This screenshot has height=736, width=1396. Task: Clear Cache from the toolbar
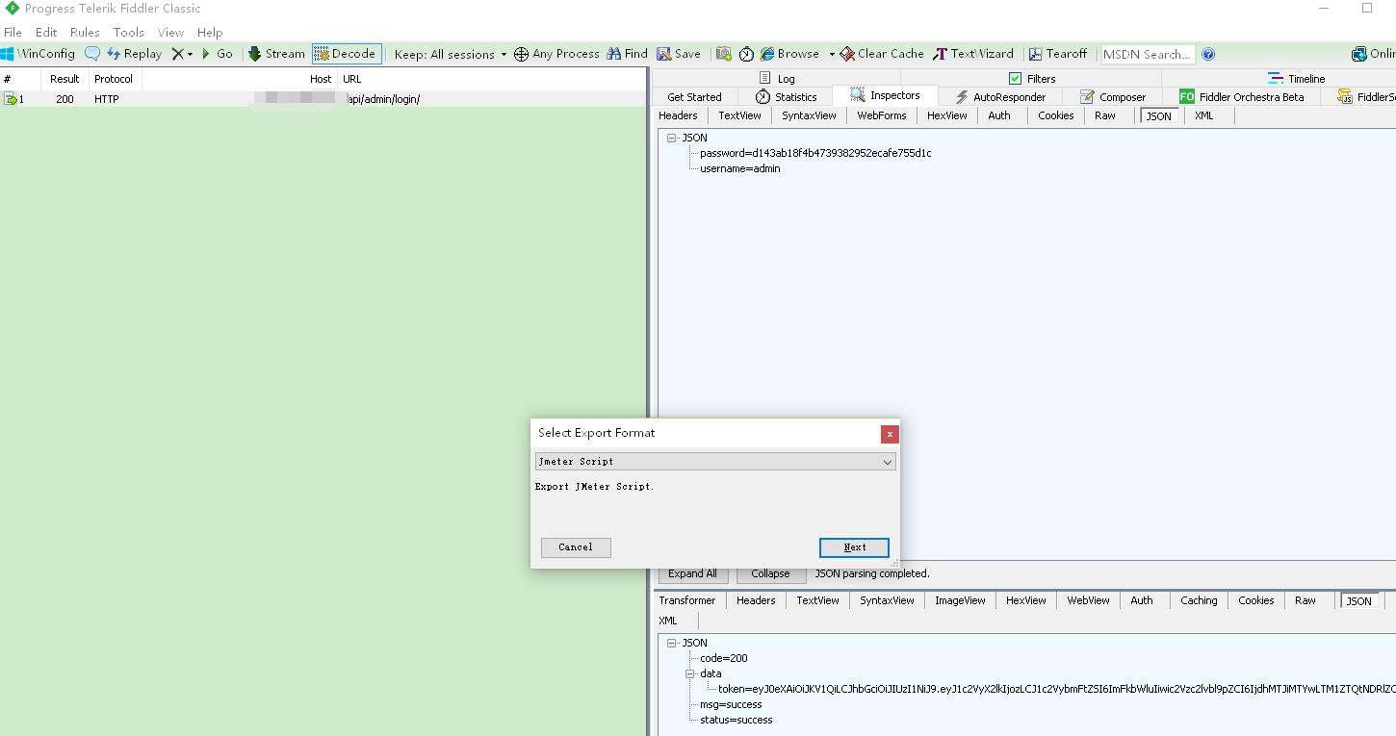click(881, 54)
